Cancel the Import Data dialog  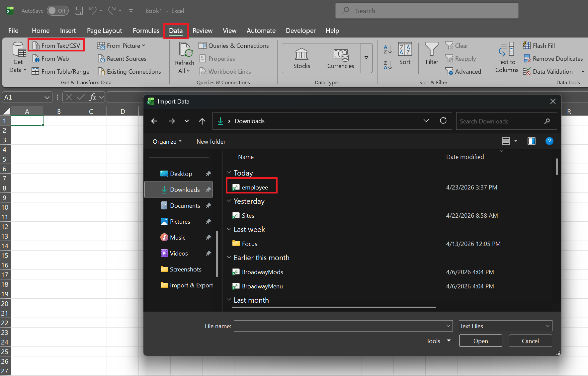[530, 341]
